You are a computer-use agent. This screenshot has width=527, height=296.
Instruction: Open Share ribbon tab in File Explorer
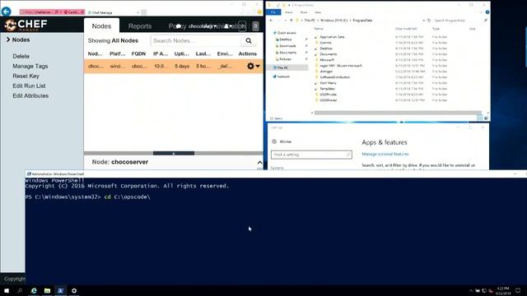[304, 12]
